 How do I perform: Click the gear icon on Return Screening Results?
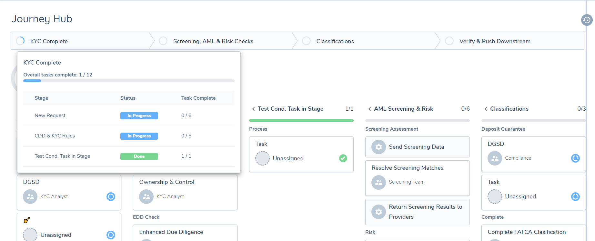(x=378, y=212)
